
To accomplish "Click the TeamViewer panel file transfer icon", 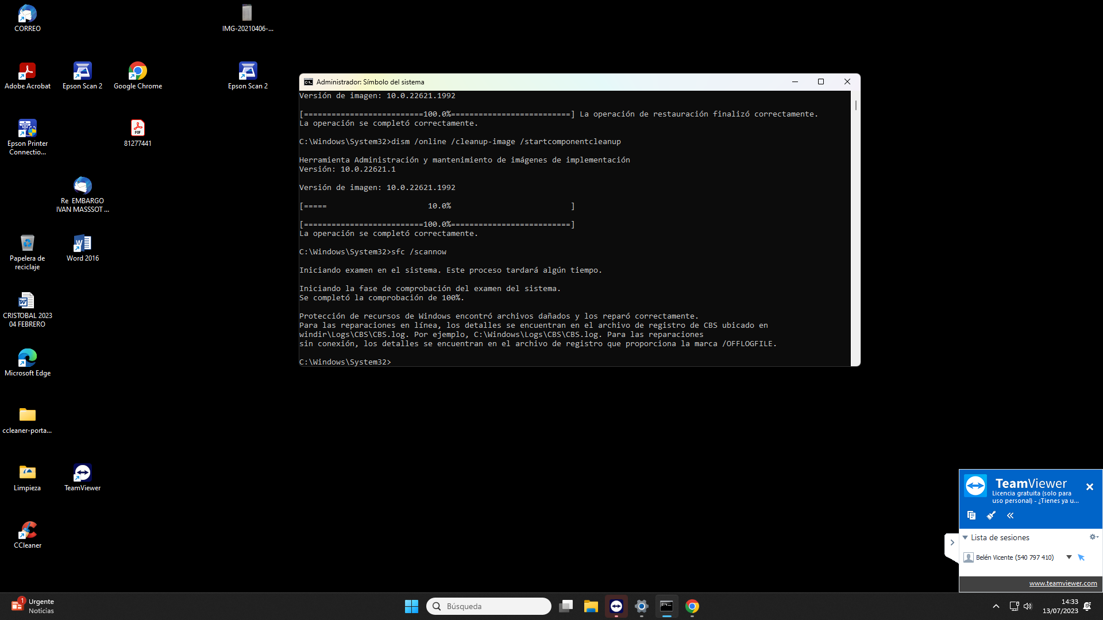I will 971,516.
